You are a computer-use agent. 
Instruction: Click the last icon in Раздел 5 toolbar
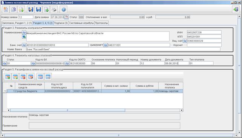pyautogui.click(x=48, y=77)
